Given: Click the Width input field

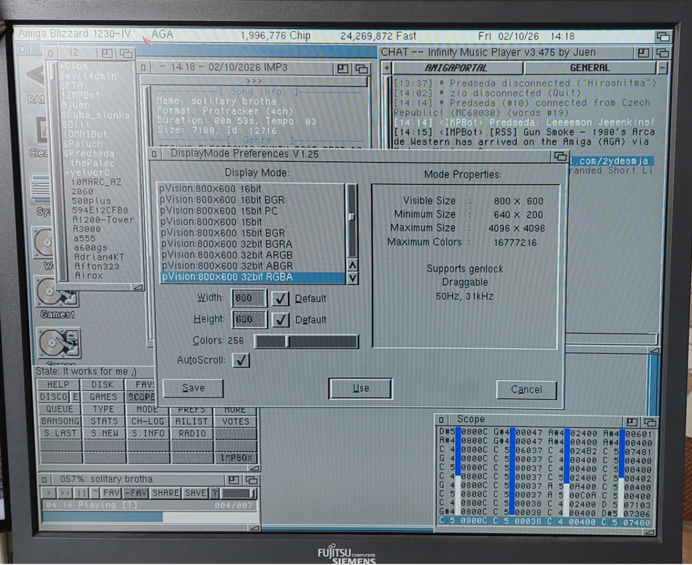Looking at the screenshot, I should [249, 298].
